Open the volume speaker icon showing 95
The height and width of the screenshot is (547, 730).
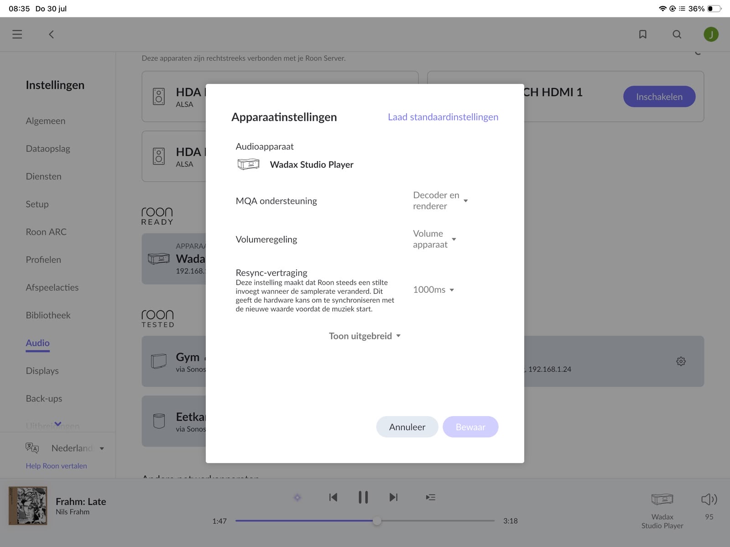tap(709, 500)
